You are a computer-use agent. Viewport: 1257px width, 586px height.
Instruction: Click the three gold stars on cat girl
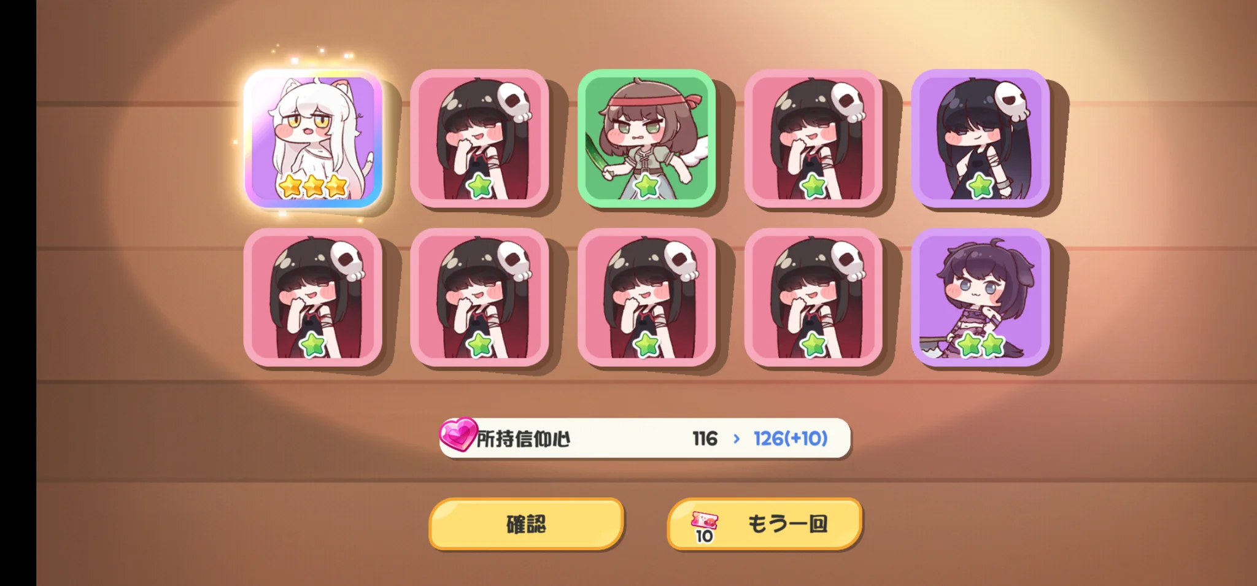(313, 186)
